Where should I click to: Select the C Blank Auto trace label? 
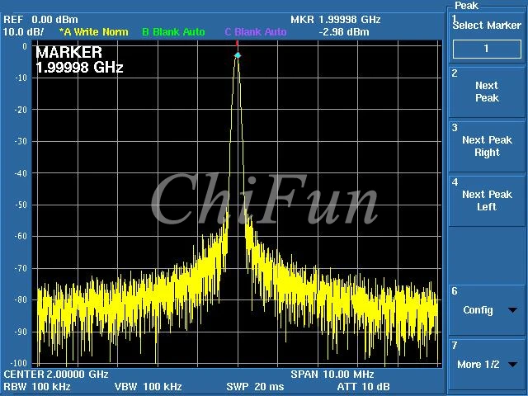pos(256,32)
